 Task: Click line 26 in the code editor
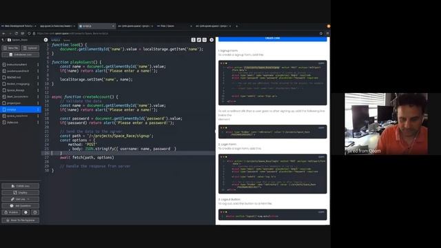coord(128,153)
